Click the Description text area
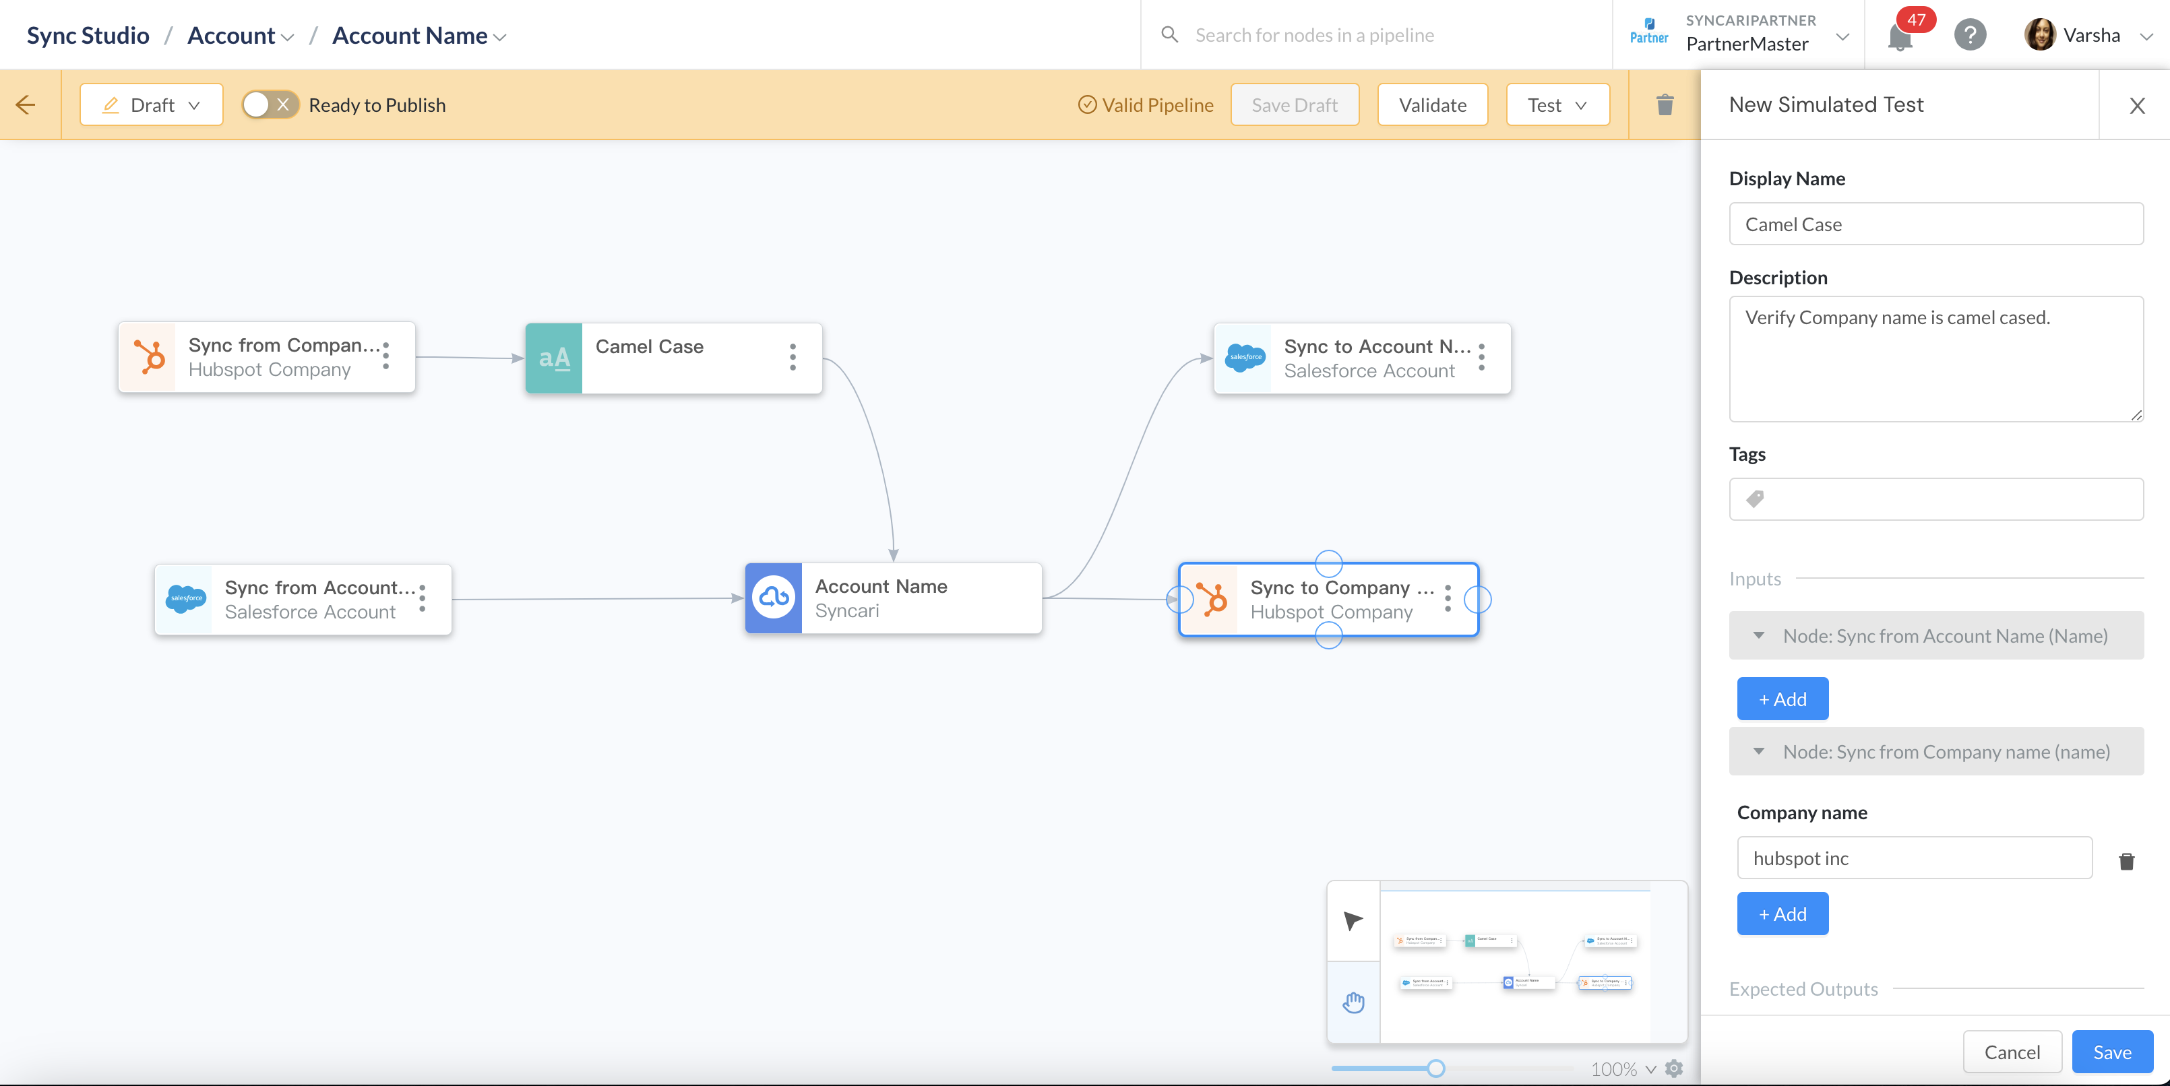2170x1086 pixels. click(1935, 358)
